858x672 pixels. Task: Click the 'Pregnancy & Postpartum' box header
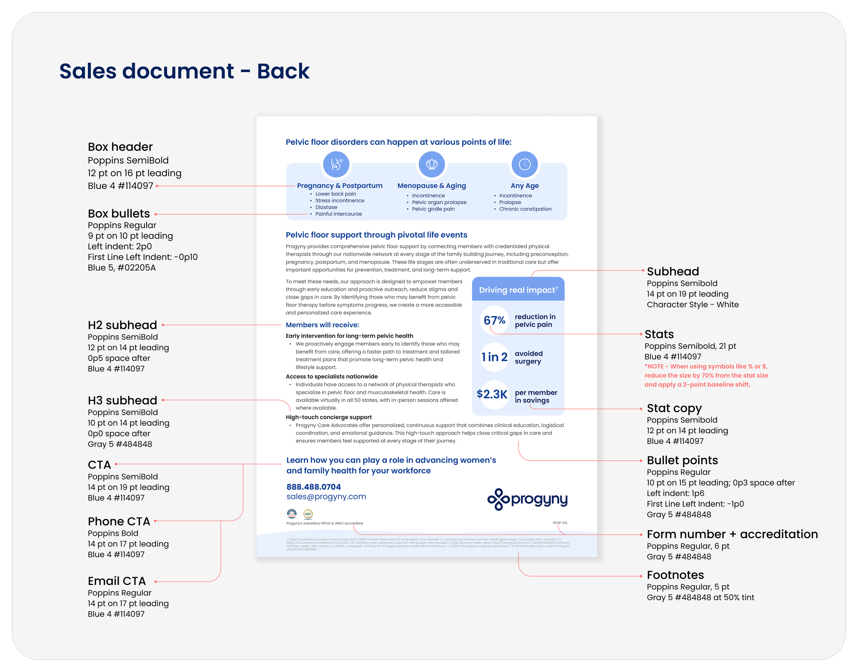[339, 185]
